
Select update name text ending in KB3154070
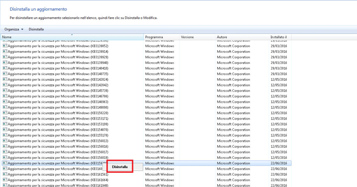click(x=58, y=130)
